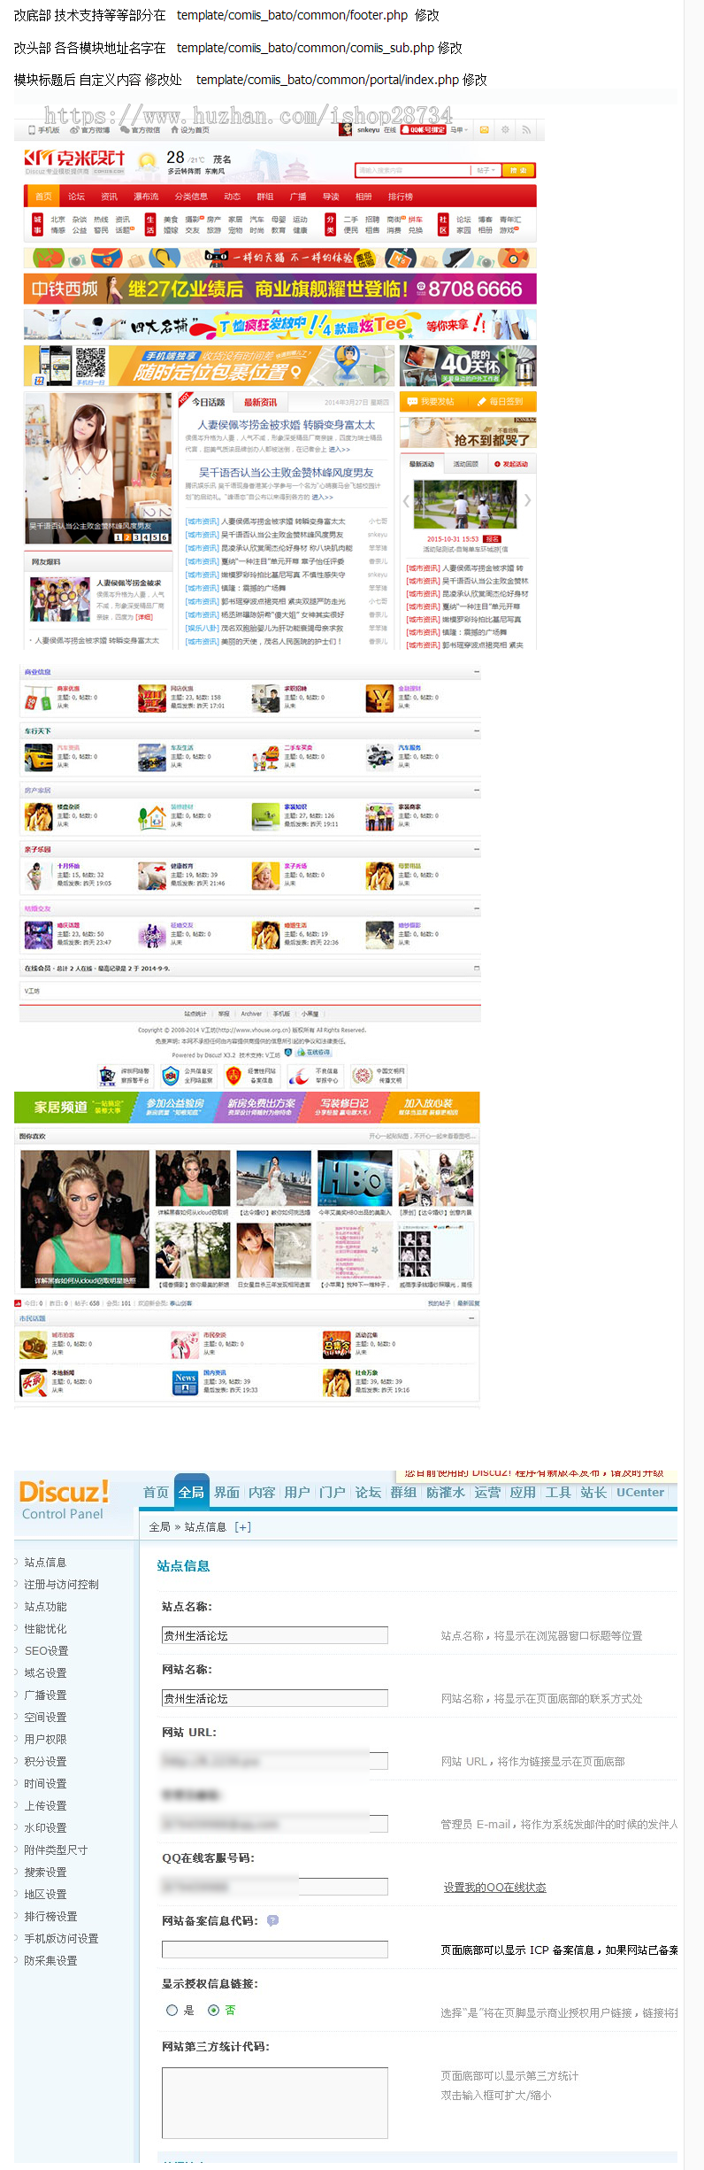Open the 手机版 mobile version icon link

coord(43,130)
